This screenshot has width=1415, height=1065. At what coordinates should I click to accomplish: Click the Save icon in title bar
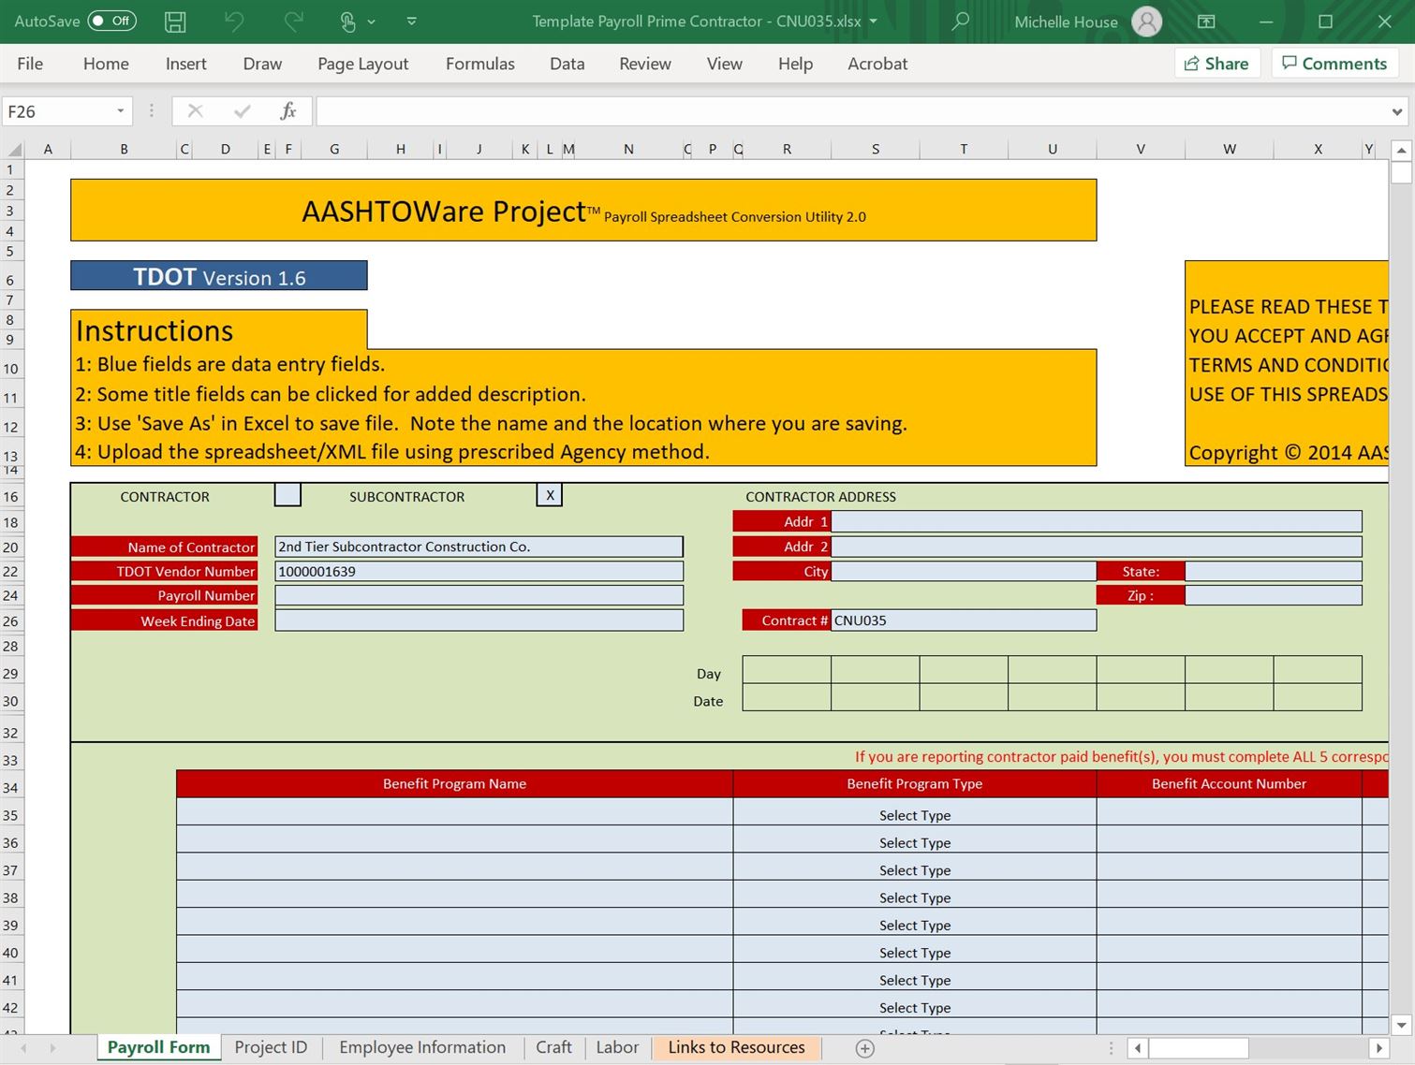[175, 22]
